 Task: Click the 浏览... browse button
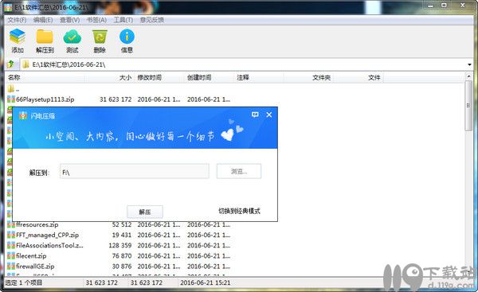[239, 171]
